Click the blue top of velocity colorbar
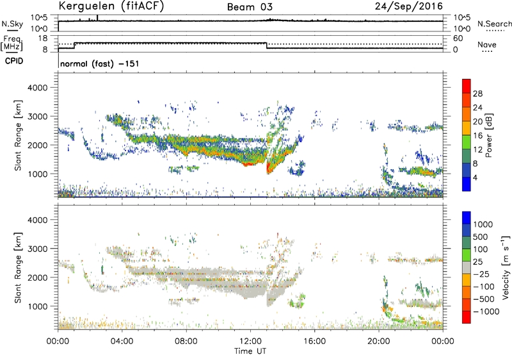512x355 pixels. (467, 217)
